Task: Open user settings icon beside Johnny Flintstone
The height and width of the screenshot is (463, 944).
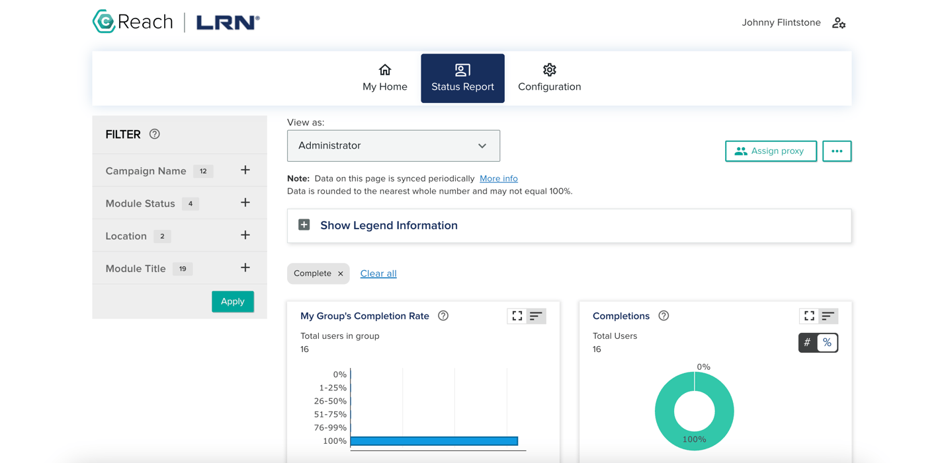Action: click(x=839, y=23)
